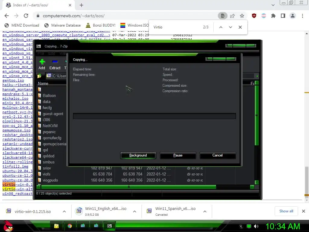
Task: Pause the copying operation
Action: click(x=178, y=155)
